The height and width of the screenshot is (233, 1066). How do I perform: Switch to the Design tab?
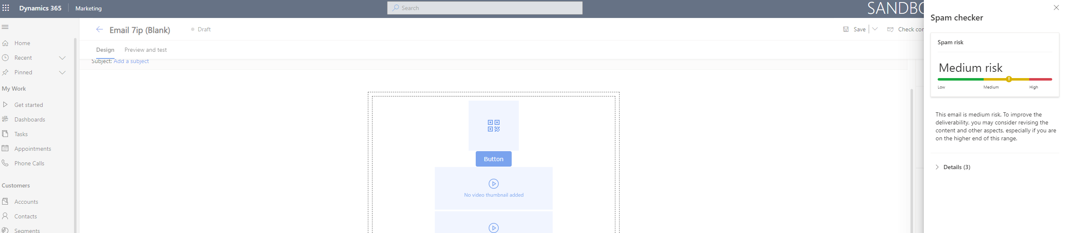105,50
